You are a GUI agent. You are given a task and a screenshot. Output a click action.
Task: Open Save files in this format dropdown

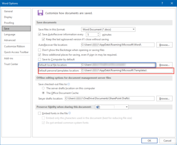tap(108, 29)
